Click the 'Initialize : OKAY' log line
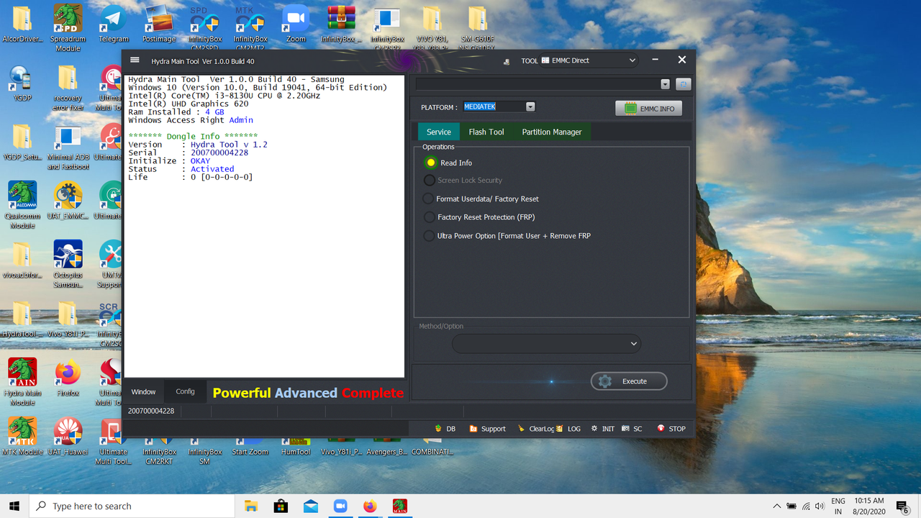This screenshot has width=921, height=518. pos(169,161)
